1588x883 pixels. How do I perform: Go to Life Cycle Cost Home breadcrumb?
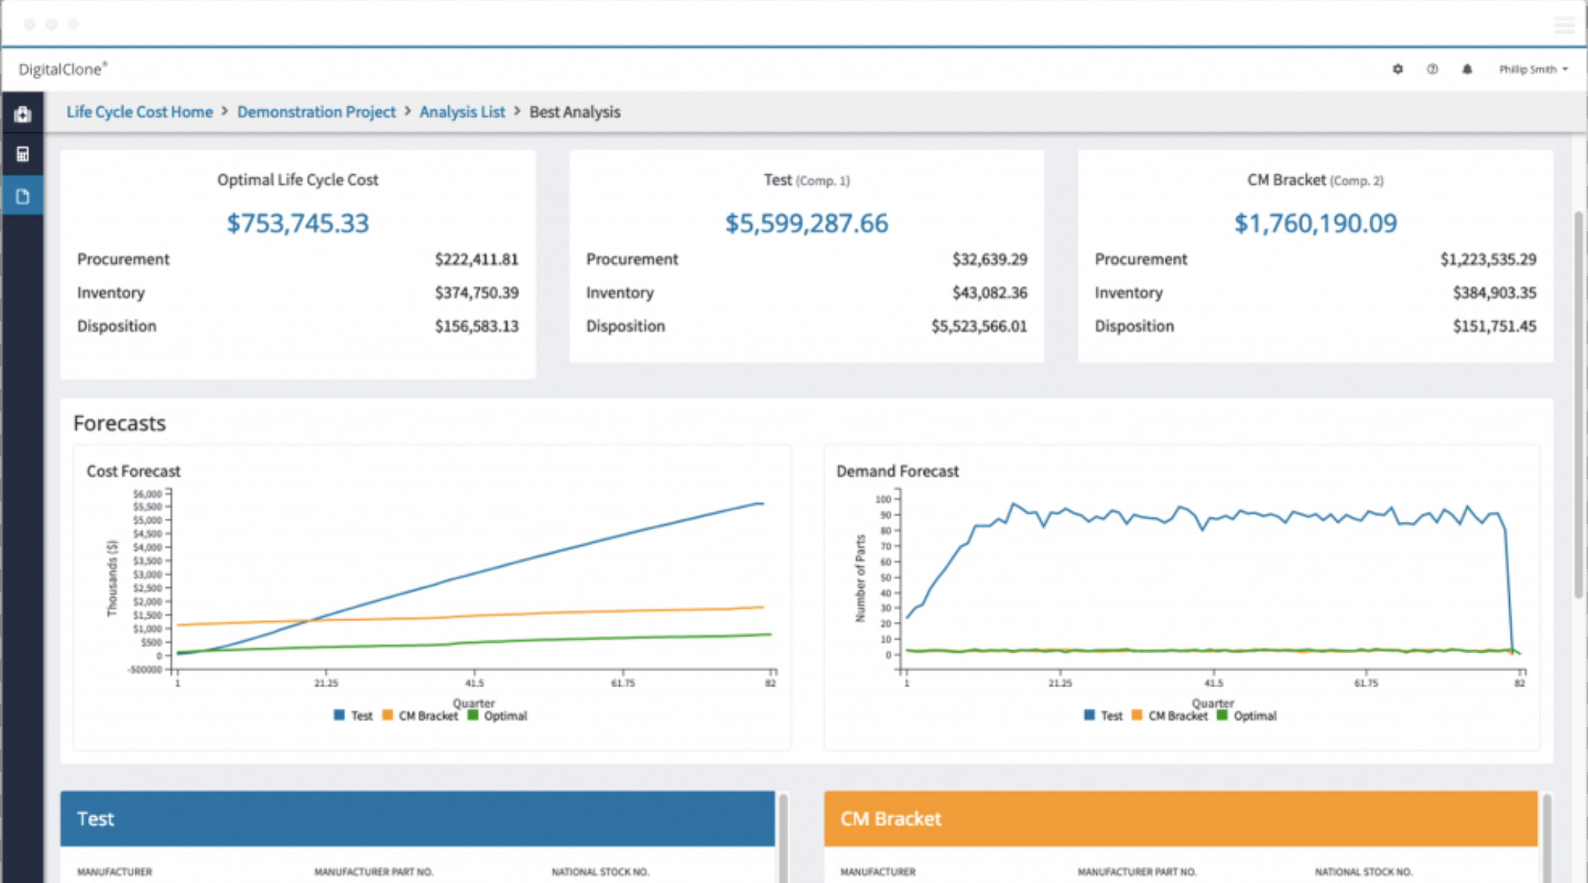[140, 112]
